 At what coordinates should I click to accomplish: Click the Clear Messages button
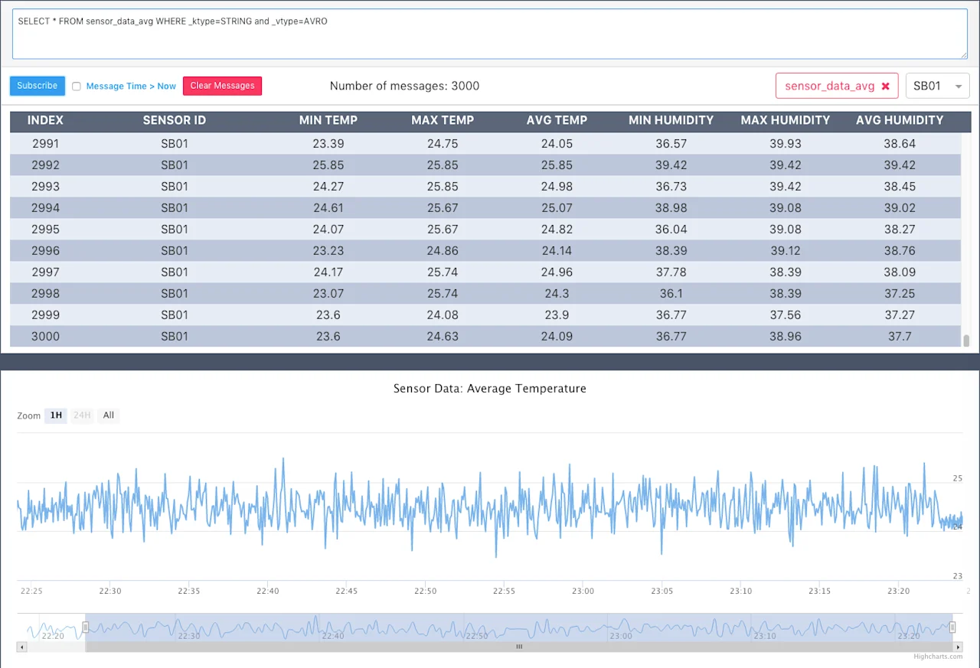pos(222,86)
